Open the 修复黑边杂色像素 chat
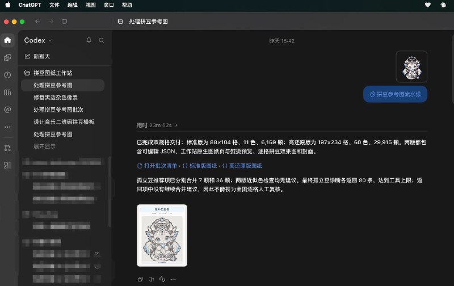The width and height of the screenshot is (454, 286). [56, 98]
